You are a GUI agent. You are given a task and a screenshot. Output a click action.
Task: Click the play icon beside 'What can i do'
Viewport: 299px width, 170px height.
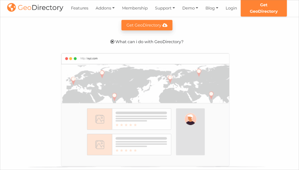tap(112, 42)
